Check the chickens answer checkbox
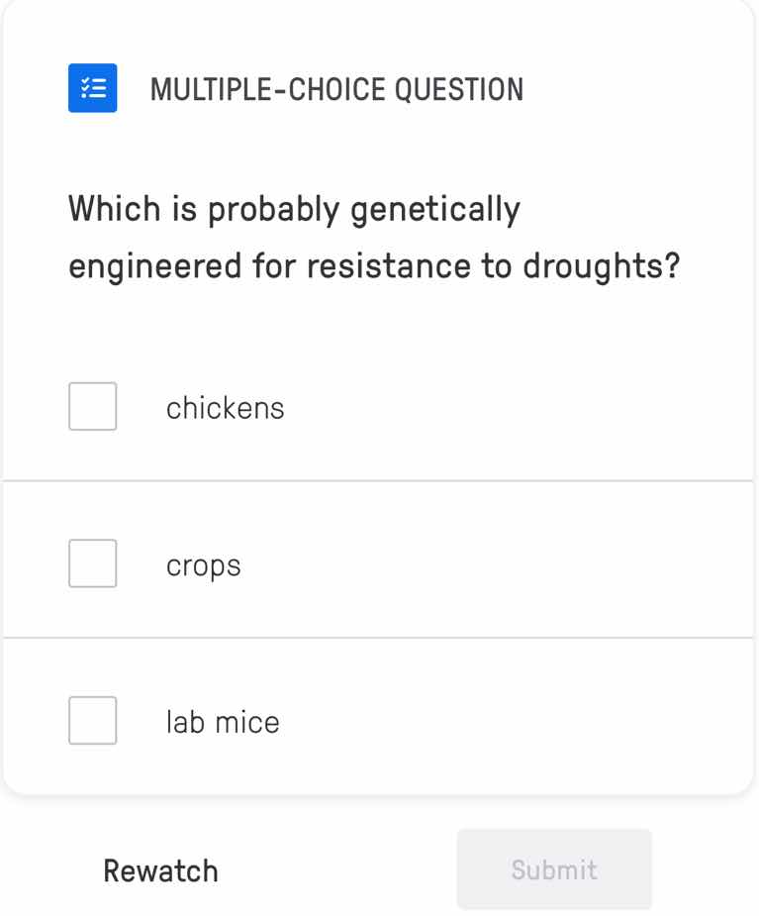Viewport: 759px width, 916px height. coord(92,406)
